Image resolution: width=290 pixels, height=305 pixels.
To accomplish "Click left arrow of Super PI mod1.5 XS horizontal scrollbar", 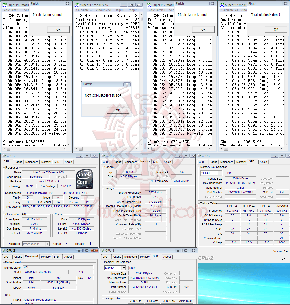I will tap(77, 149).
